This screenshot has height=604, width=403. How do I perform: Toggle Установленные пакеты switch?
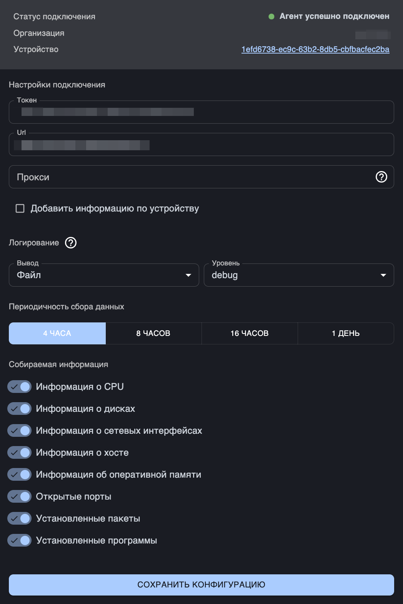tap(20, 518)
